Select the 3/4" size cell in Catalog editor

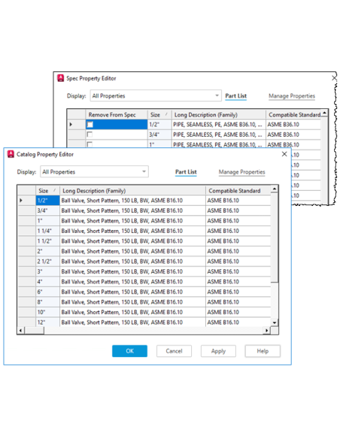point(47,210)
